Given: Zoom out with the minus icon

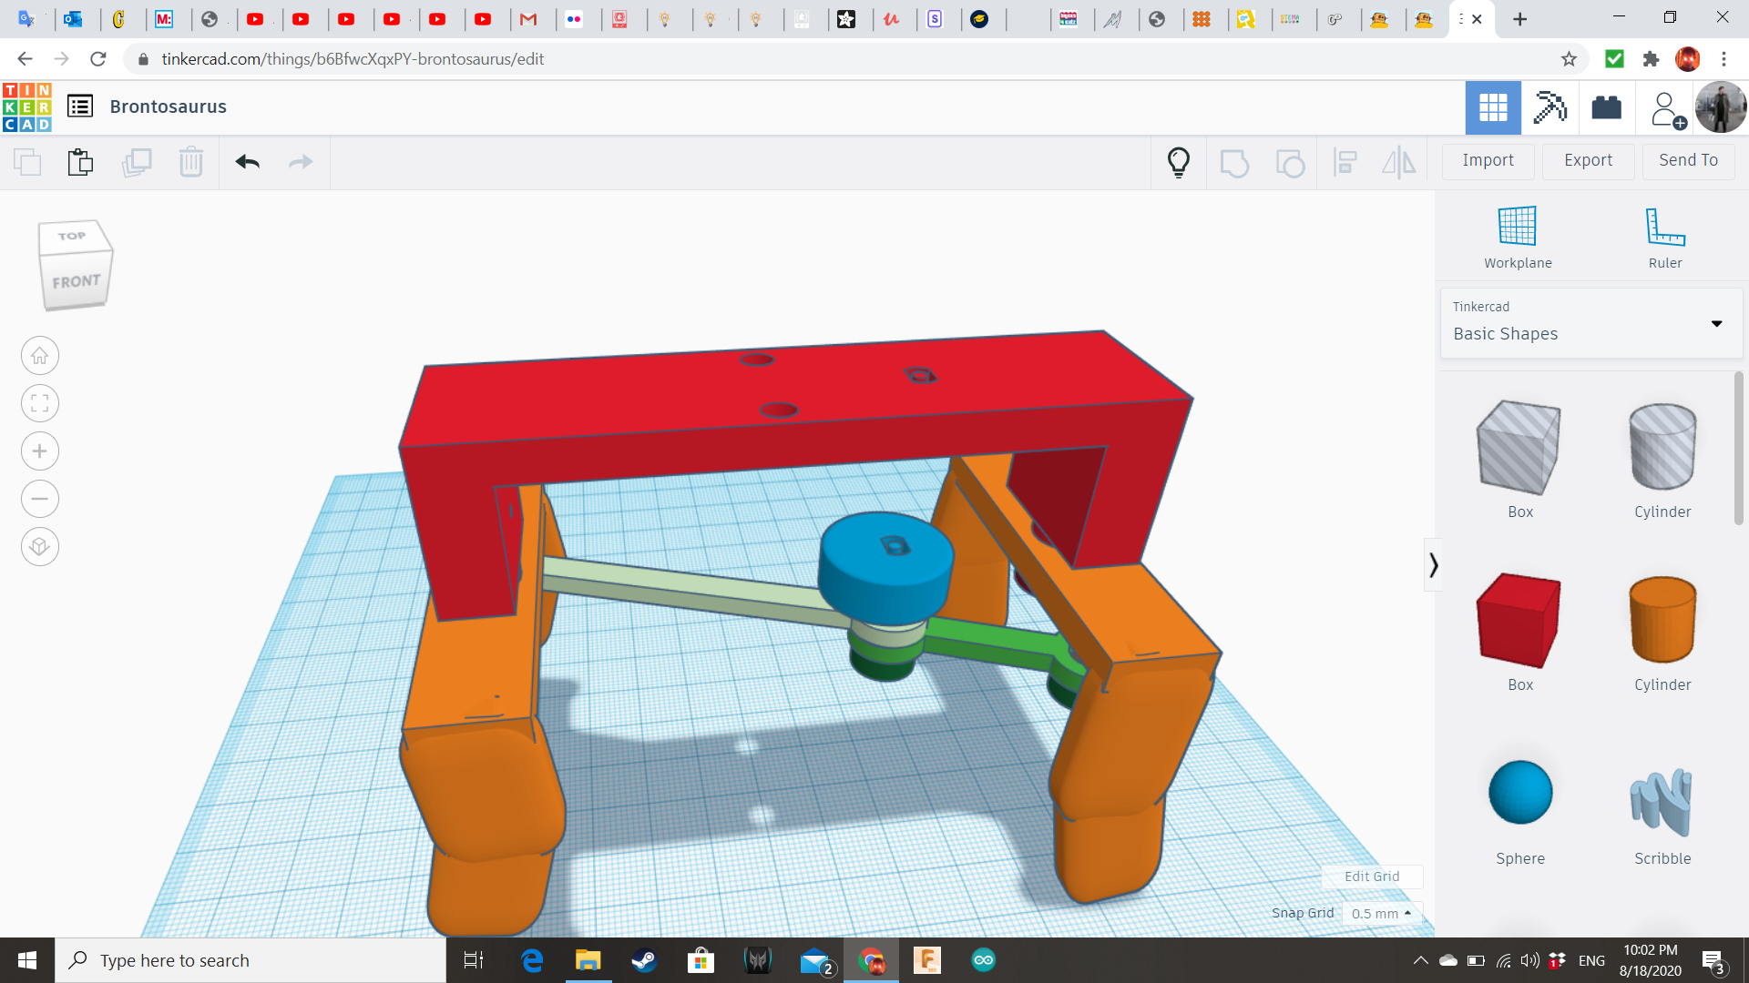Looking at the screenshot, I should [40, 499].
